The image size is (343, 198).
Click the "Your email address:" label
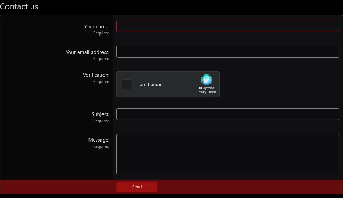click(87, 52)
